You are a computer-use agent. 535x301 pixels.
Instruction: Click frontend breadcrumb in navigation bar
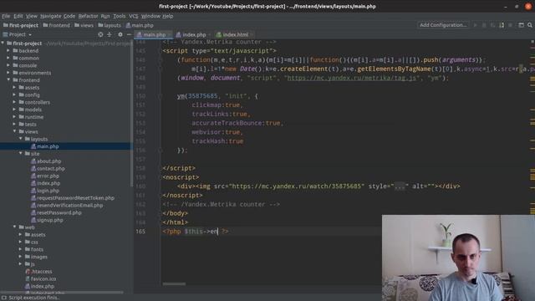(x=56, y=25)
